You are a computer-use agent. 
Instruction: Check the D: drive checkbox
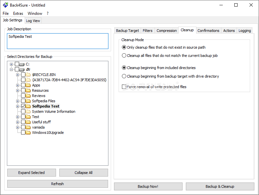(17, 69)
